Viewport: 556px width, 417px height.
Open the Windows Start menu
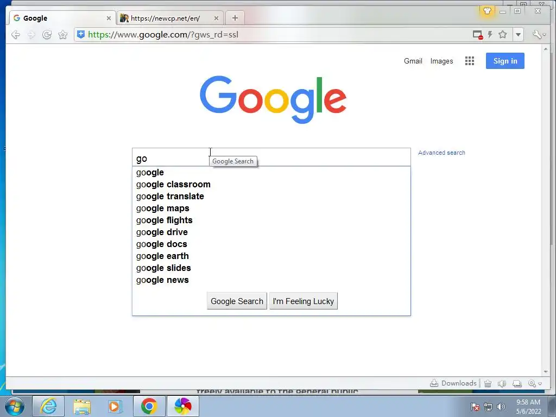[x=14, y=406]
